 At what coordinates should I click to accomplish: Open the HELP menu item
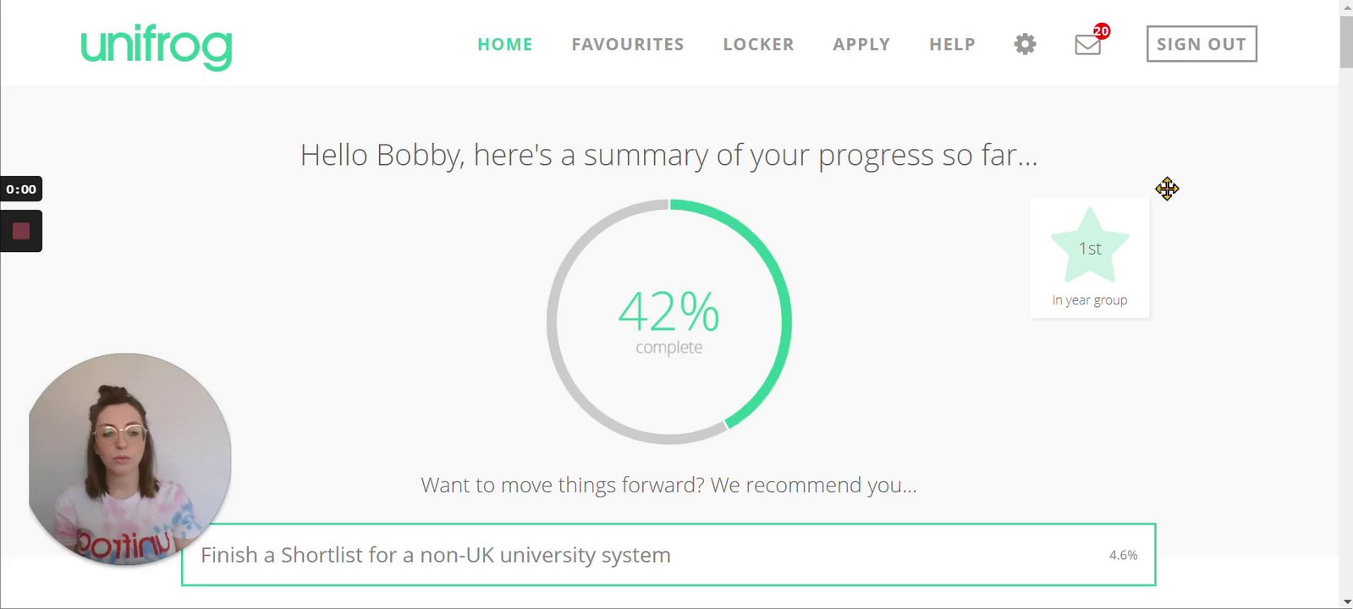coord(952,44)
